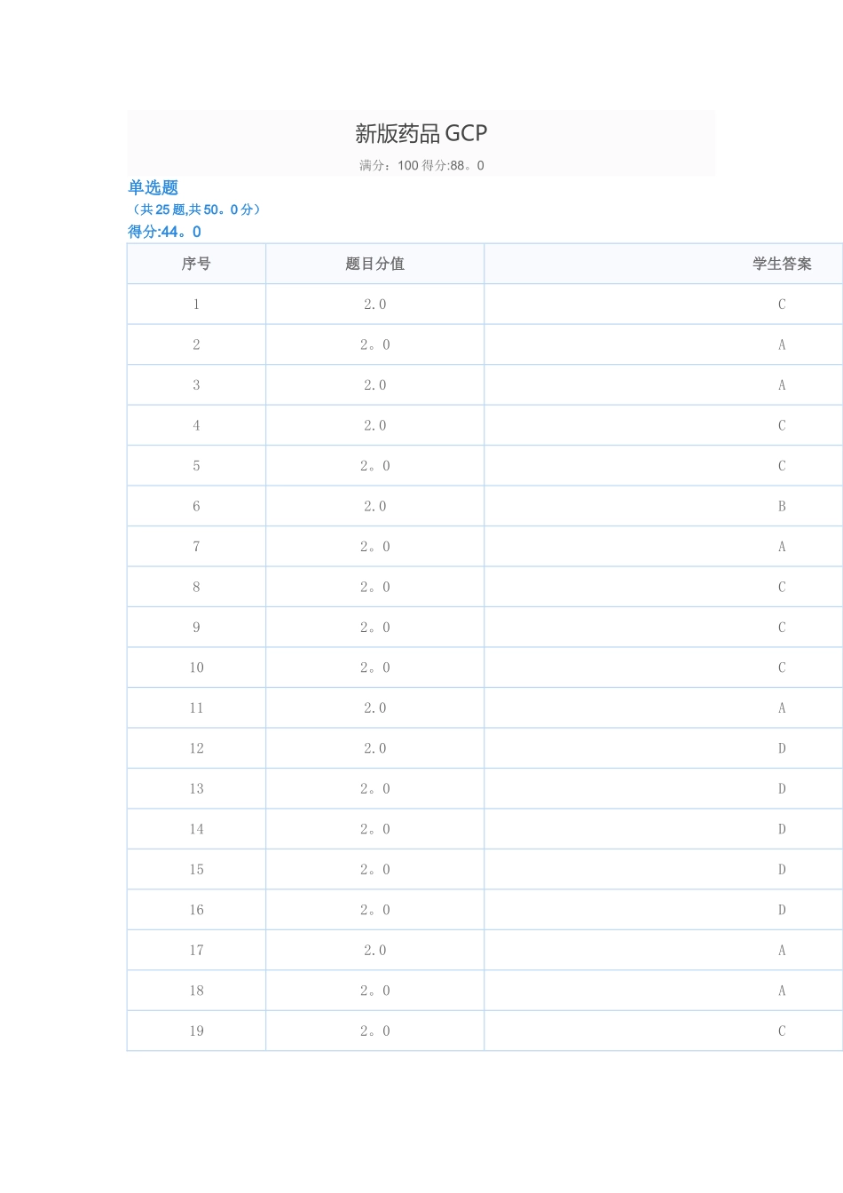Image resolution: width=843 pixels, height=1193 pixels.
Task: Select row number 15 cell
Action: [x=196, y=870]
